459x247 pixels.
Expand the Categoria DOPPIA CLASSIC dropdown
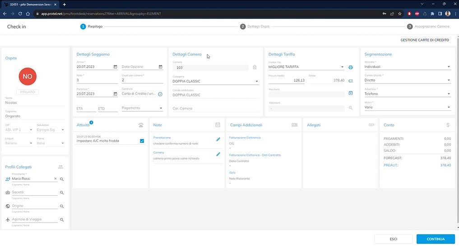pyautogui.click(x=257, y=82)
